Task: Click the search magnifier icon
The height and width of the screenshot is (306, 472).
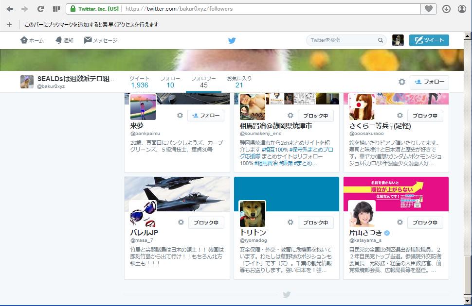Action: pos(381,40)
